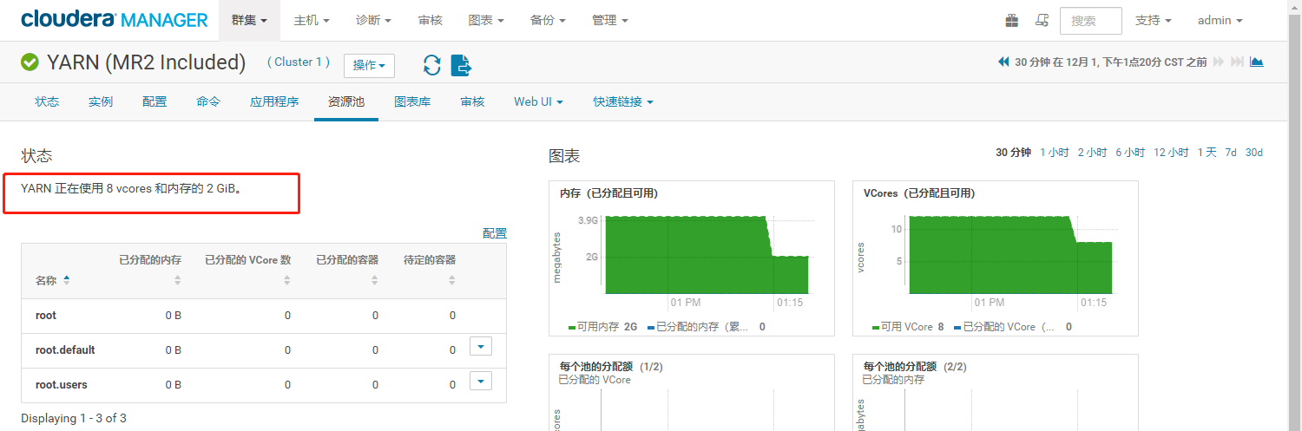Open the 快速链接 dropdown
Image resolution: width=1302 pixels, height=431 pixels.
pyautogui.click(x=623, y=101)
